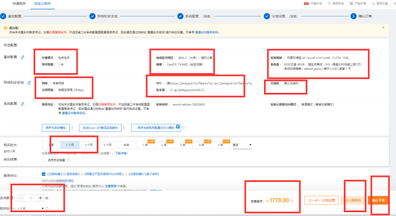Increase instance count with plus button
Viewport: 396px width, 216px height.
tap(40, 198)
